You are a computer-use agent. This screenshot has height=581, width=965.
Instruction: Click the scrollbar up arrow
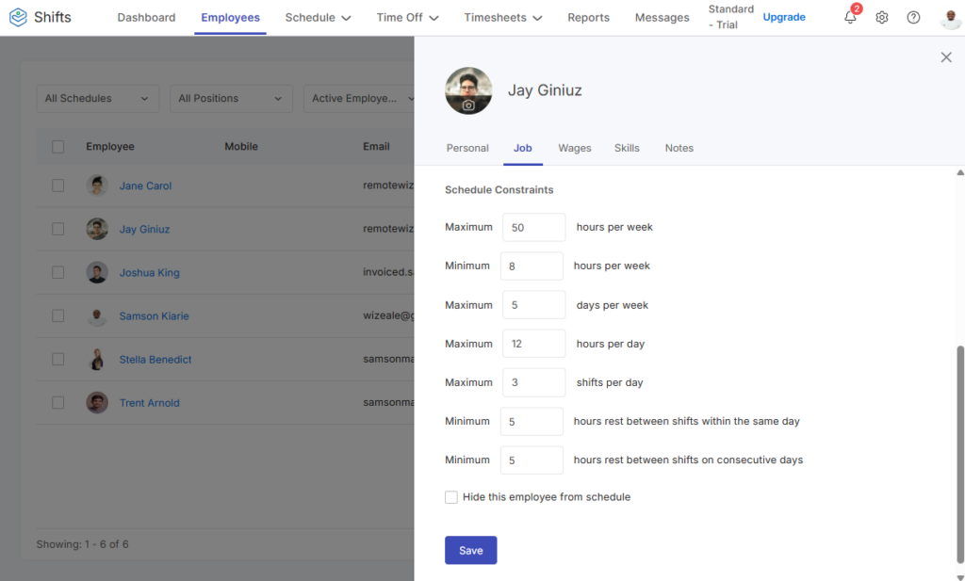point(960,172)
